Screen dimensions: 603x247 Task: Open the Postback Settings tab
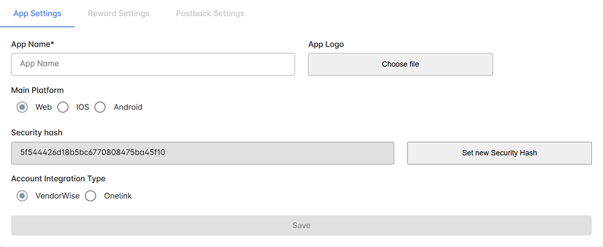point(210,14)
